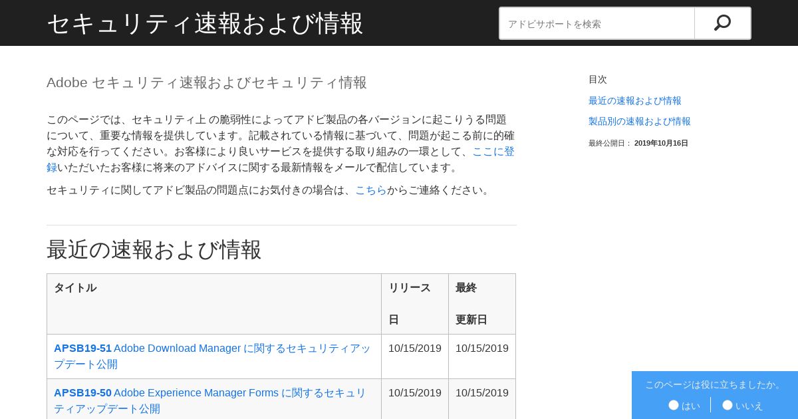Select the はい radio button
Screen dimensions: 798x419
coord(674,405)
